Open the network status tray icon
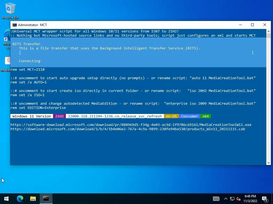273x204 pixels. 232,199
